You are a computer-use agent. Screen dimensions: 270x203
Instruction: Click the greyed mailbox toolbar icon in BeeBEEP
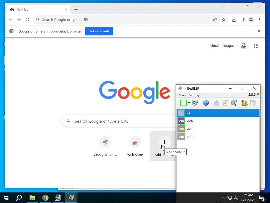pos(216,103)
